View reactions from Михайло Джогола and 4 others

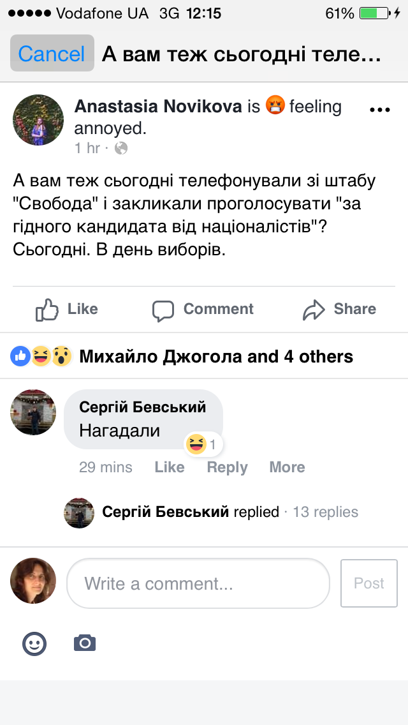[x=215, y=356]
